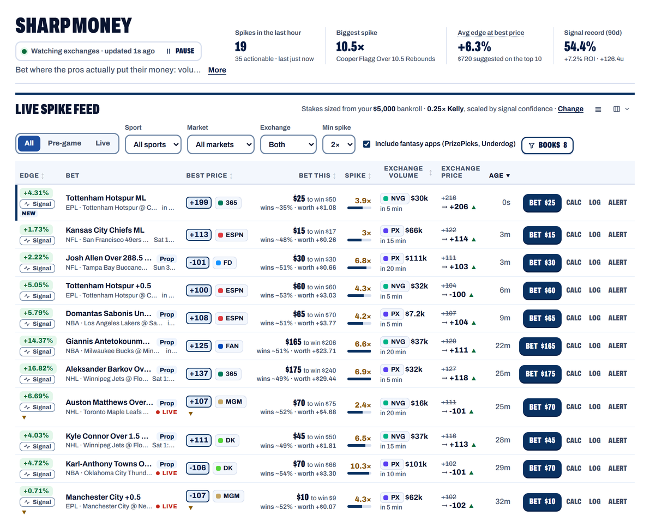Click the spike bar under 3.9×
Image resolution: width=650 pixels, height=516 pixels.
pyautogui.click(x=359, y=208)
